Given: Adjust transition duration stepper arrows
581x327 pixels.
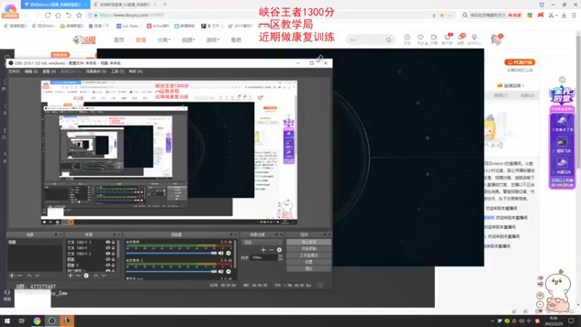Looking at the screenshot, I should coord(280,257).
